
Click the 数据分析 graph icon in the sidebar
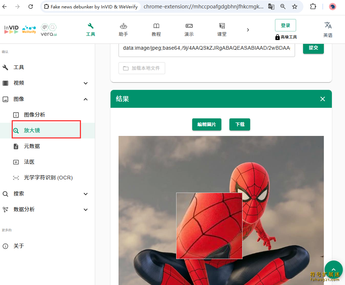[5, 210]
